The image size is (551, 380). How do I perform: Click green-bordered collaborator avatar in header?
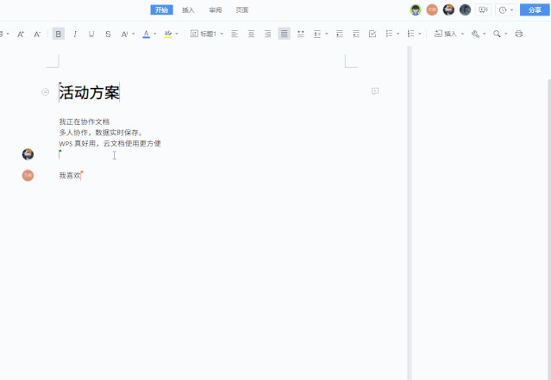click(x=416, y=9)
